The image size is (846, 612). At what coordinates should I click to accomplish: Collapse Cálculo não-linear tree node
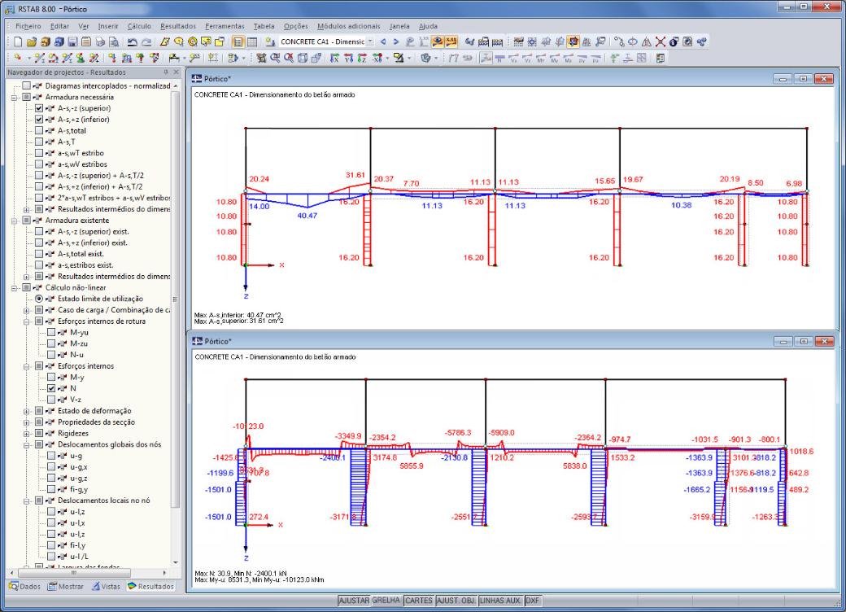pos(14,287)
